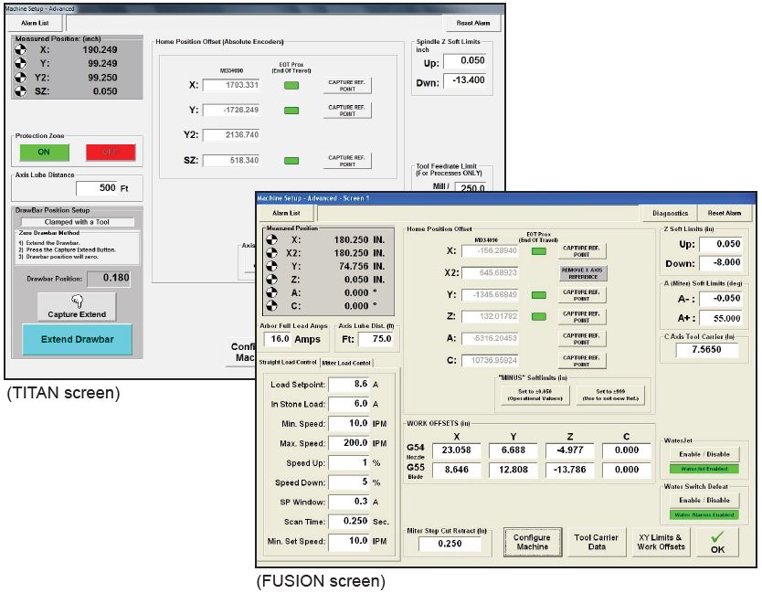Capture Ref. Point for SZ in TITAN
Viewport: 762px width, 593px height.
347,161
